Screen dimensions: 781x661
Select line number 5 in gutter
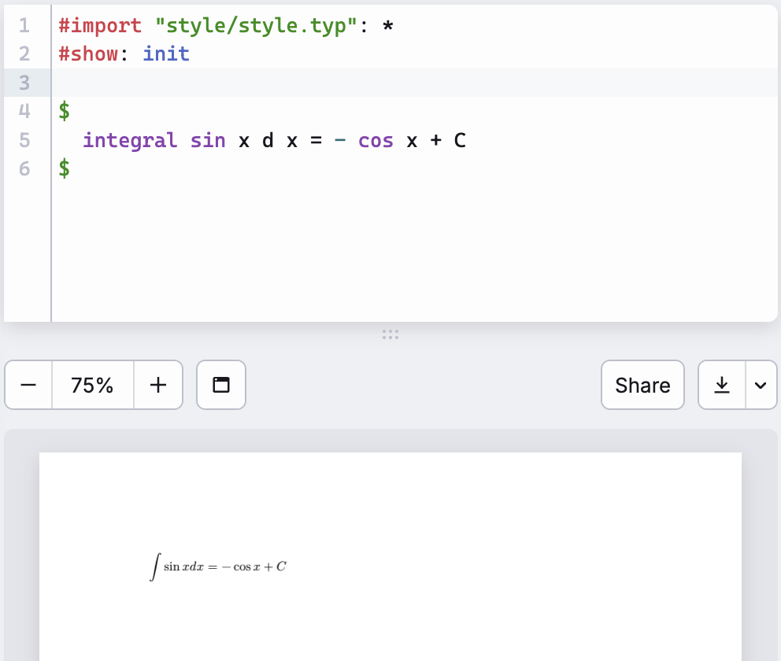[24, 140]
